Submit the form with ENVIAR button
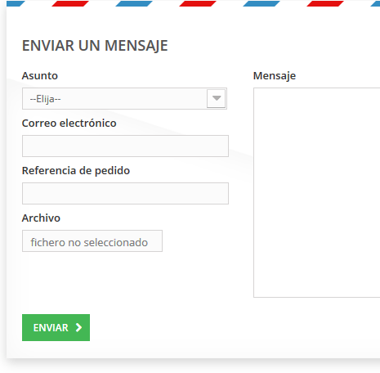The height and width of the screenshot is (373, 380). click(x=56, y=327)
